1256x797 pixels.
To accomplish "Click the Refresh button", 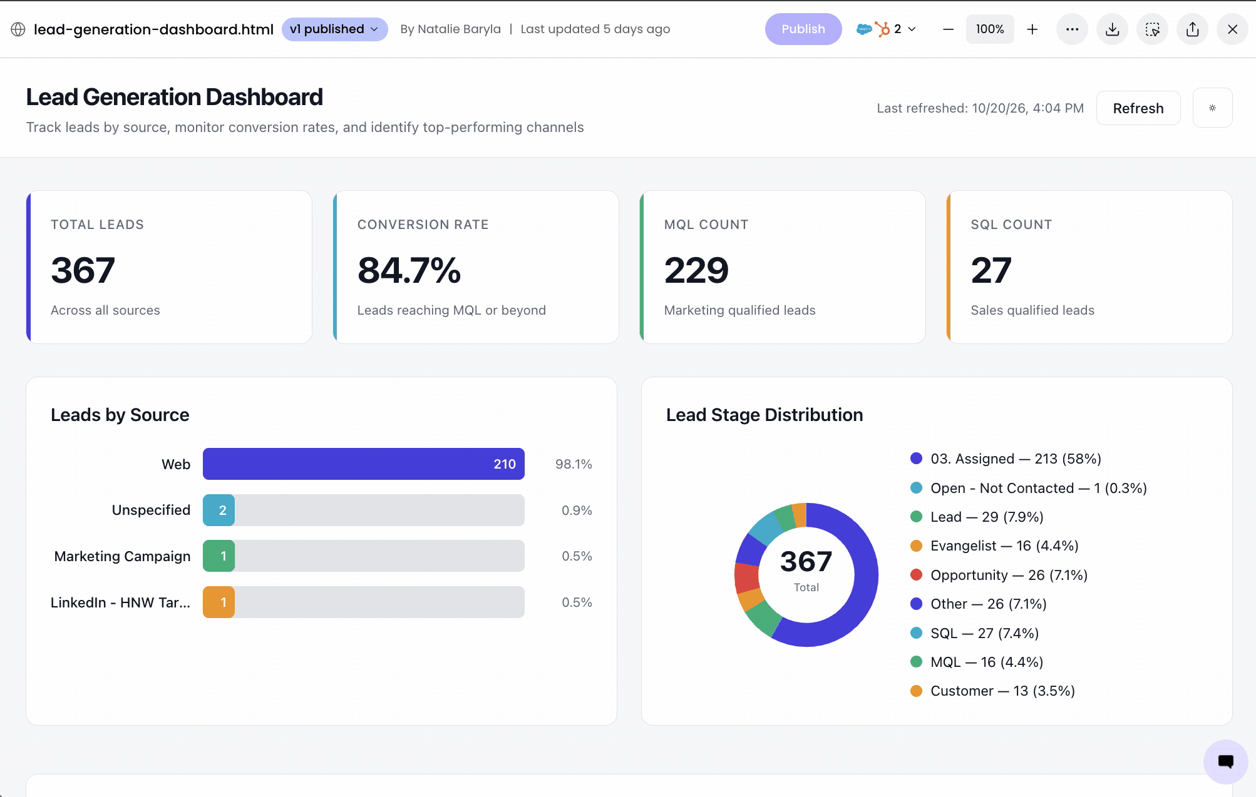I will coord(1138,108).
